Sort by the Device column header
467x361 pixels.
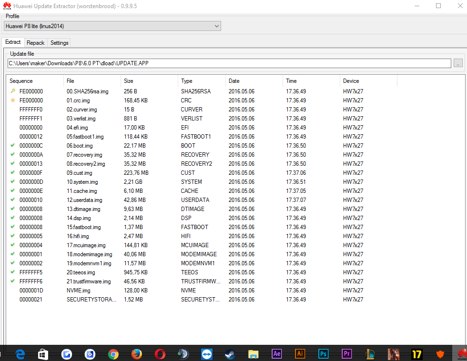pos(368,81)
